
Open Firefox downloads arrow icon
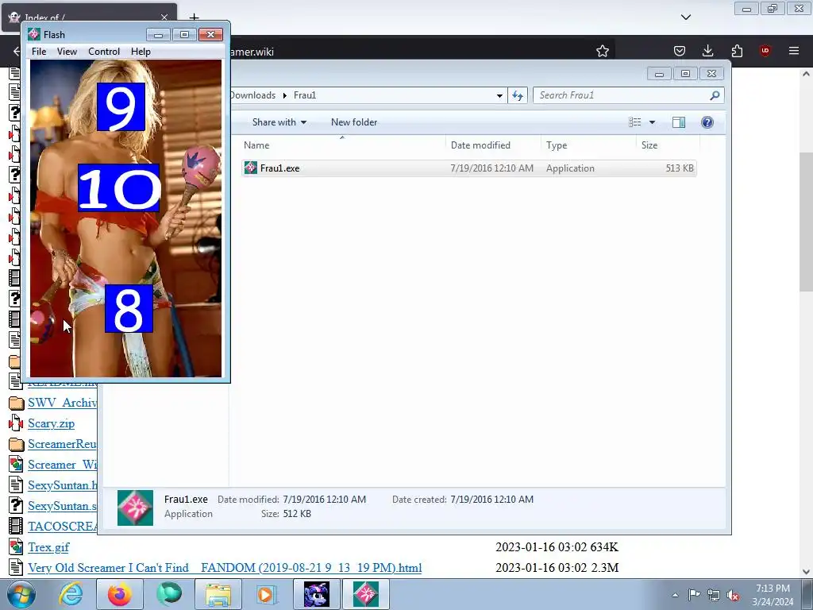(x=707, y=51)
